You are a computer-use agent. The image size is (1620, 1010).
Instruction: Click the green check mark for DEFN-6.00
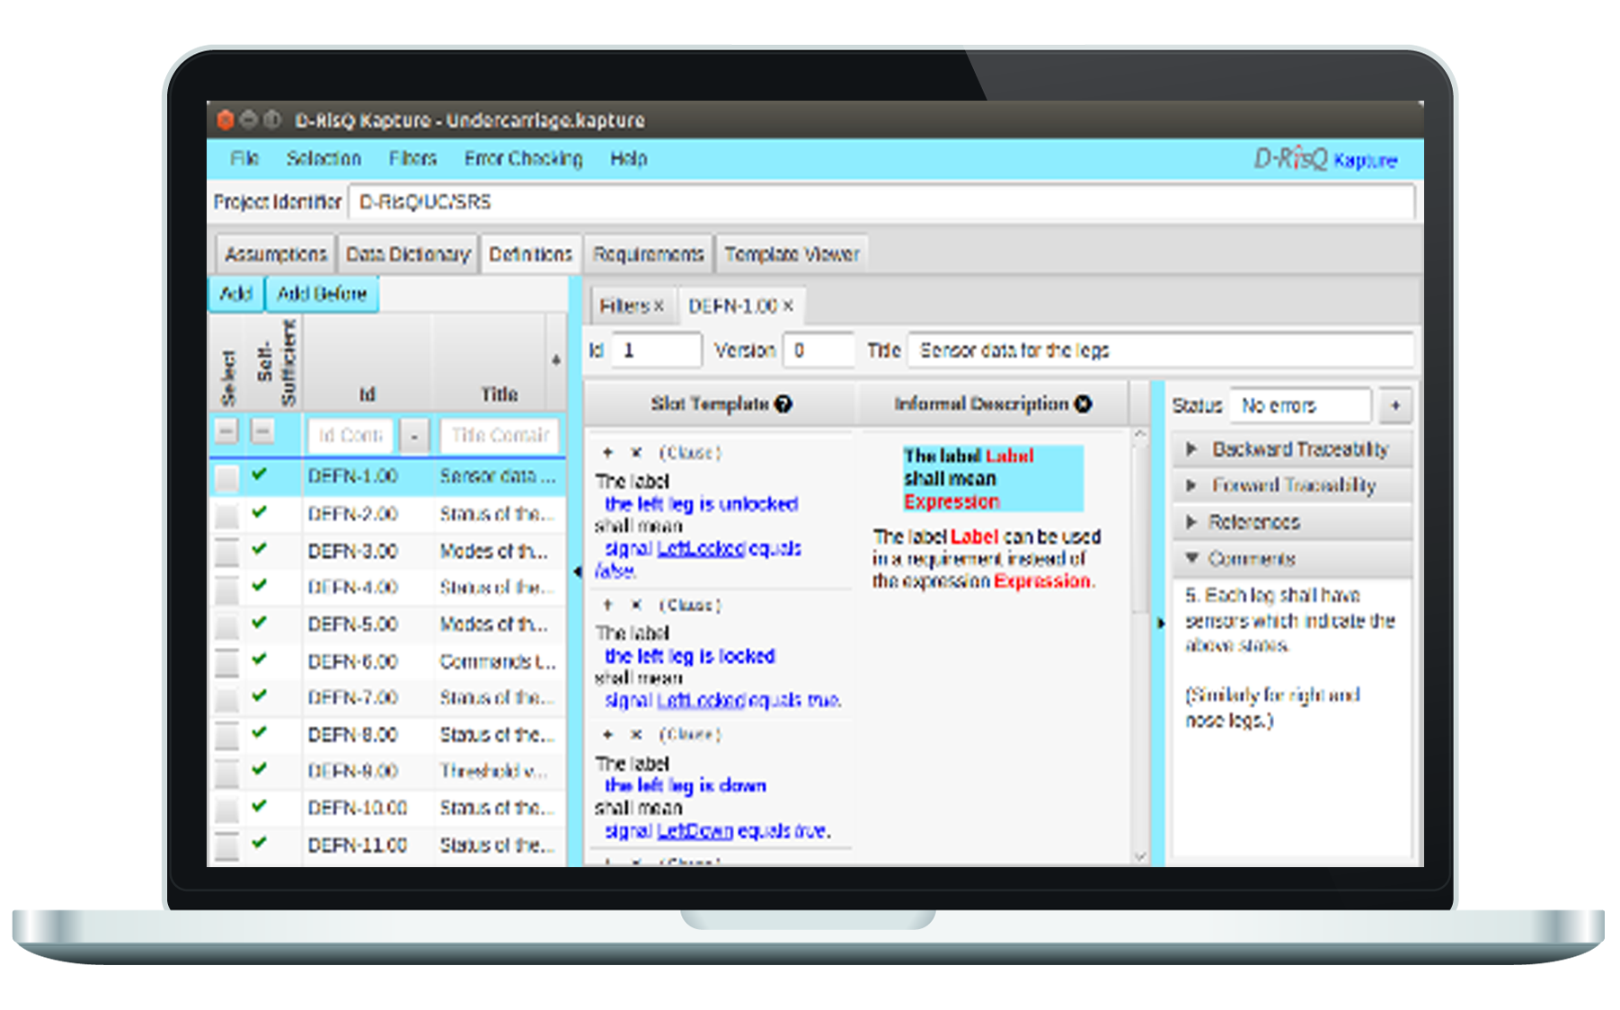click(260, 659)
